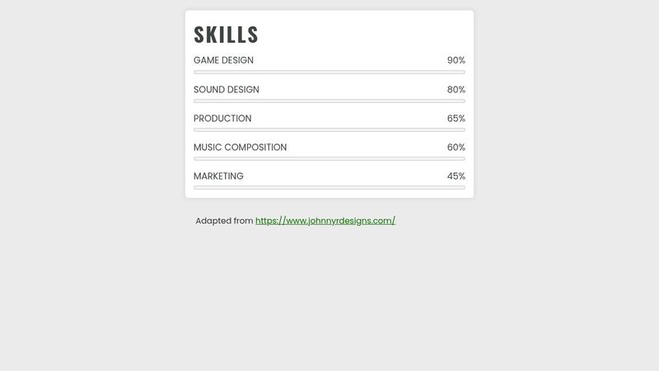This screenshot has height=371, width=659.
Task: Click the PRODUCTION skill label
Action: pyautogui.click(x=222, y=118)
